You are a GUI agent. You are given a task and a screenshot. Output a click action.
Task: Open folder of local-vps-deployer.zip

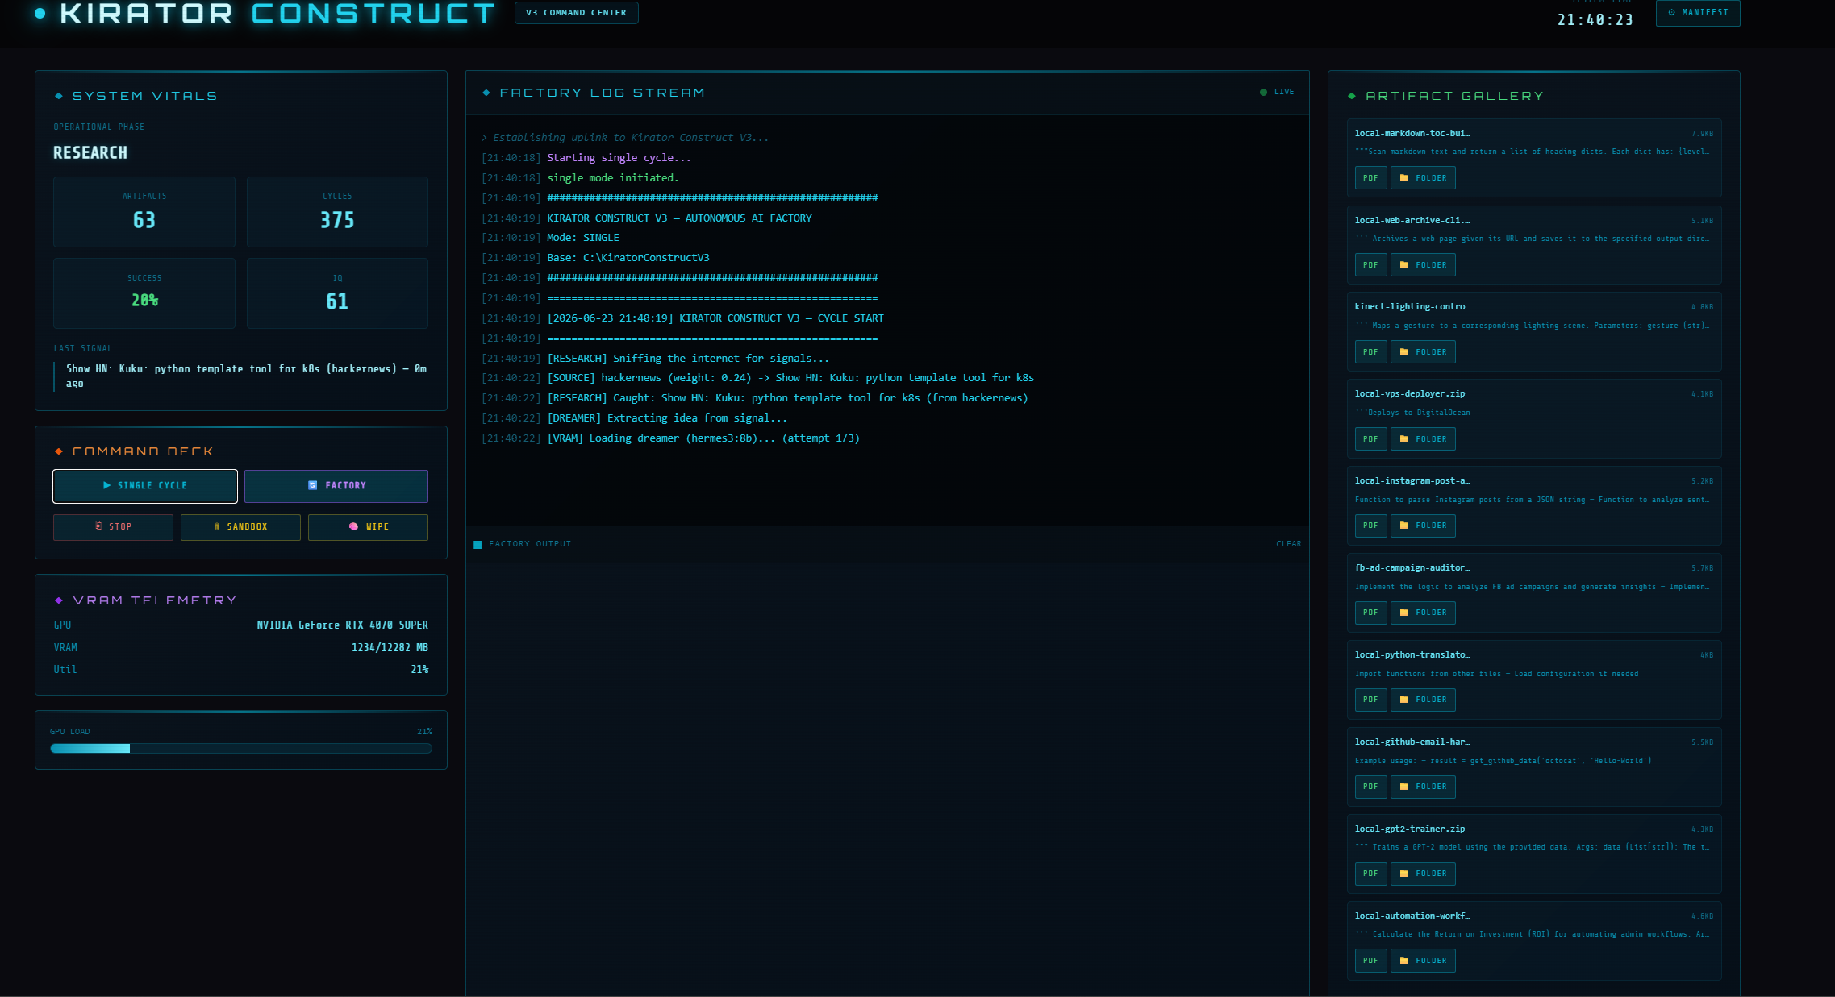pos(1423,439)
